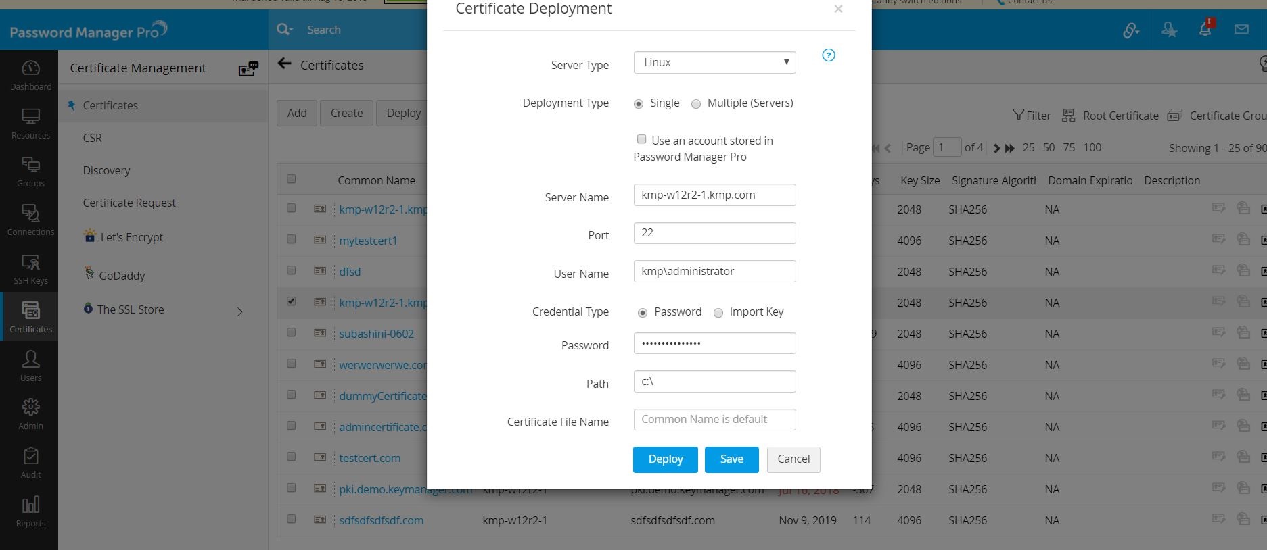Screen dimensions: 1267x550
Task: Click the mail envelope icon
Action: (1241, 30)
